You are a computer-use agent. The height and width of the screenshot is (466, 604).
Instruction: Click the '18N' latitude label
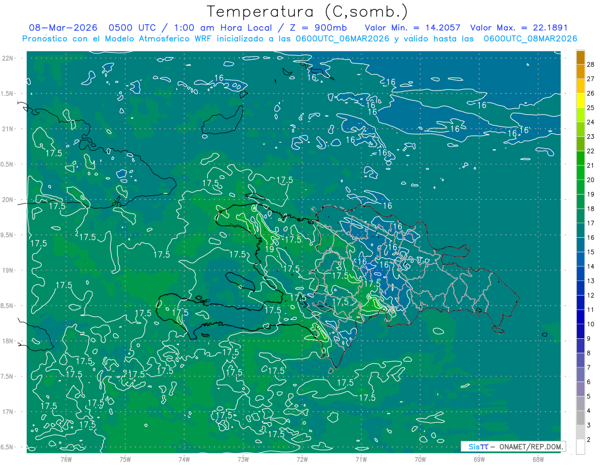click(x=8, y=341)
